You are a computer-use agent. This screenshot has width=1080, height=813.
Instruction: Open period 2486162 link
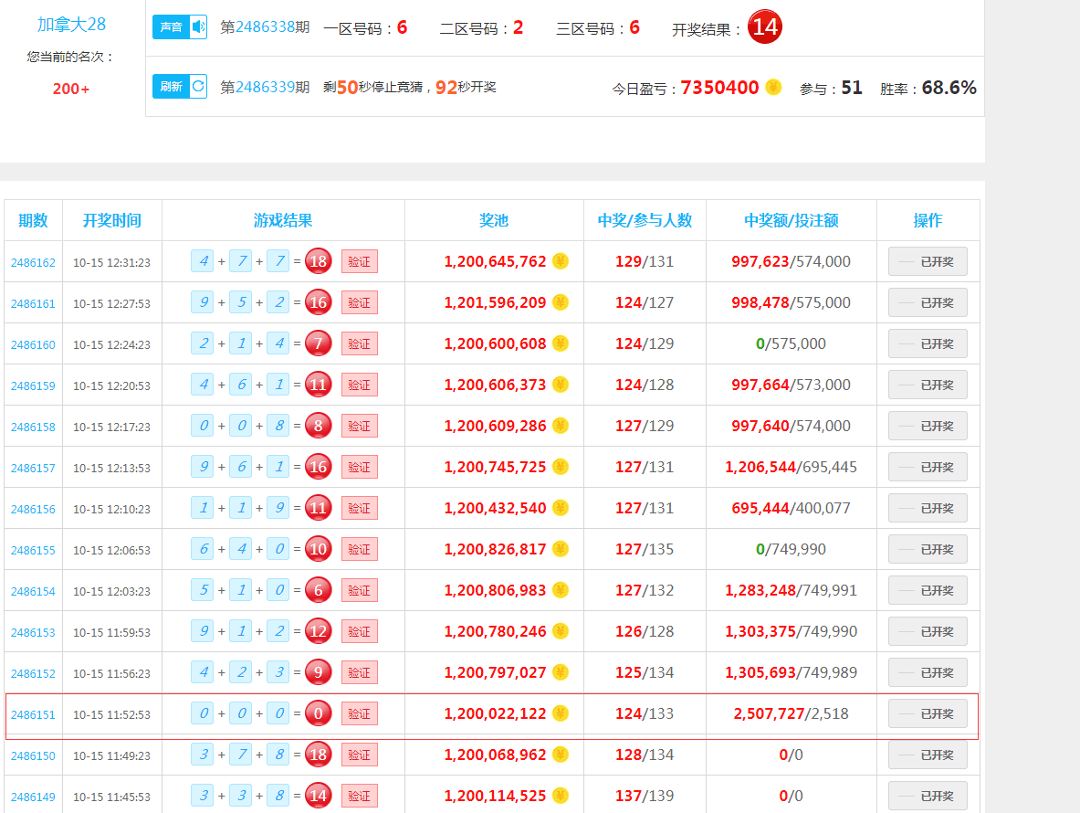pos(33,262)
